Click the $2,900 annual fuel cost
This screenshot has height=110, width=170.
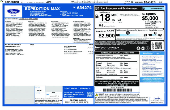pyautogui.click(x=107, y=36)
